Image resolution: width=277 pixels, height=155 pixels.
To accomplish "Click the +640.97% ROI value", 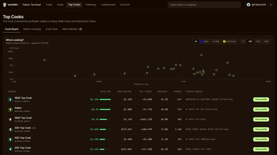I will 147,129.
